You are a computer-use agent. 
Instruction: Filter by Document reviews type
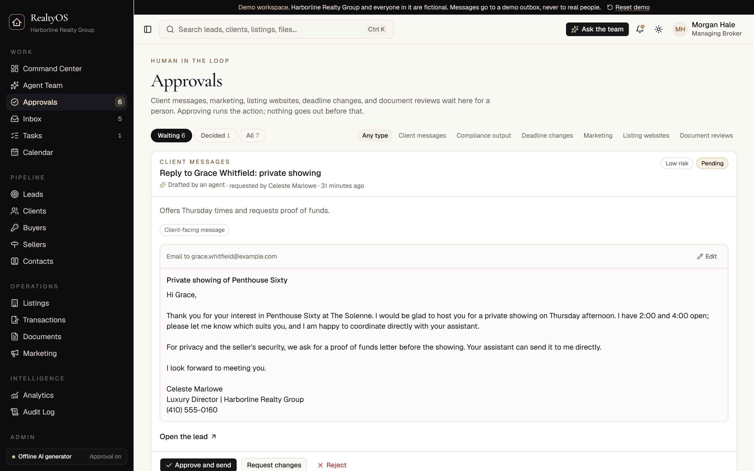(706, 136)
